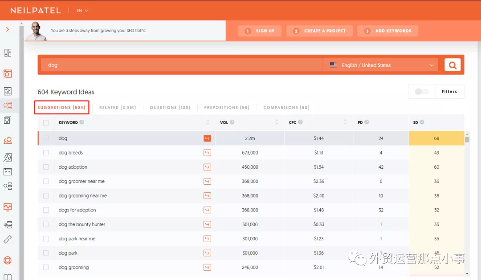Open the EN site language dropdown
This screenshot has width=481, height=280.
click(82, 10)
